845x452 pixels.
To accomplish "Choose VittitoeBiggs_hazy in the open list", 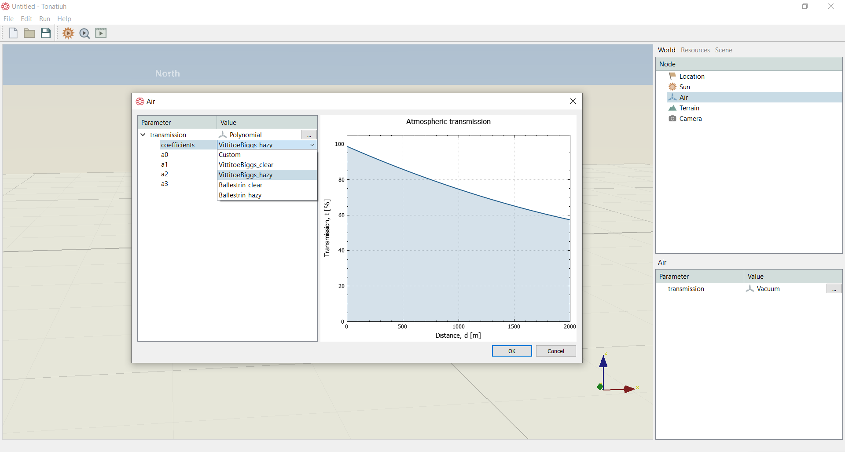I will pyautogui.click(x=267, y=175).
